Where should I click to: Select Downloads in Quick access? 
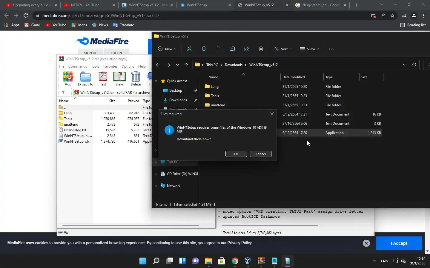[x=178, y=100]
